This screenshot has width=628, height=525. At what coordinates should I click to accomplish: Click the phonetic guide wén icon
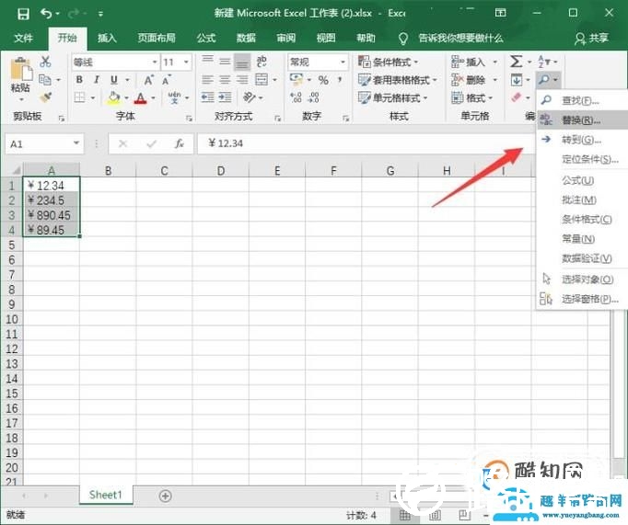click(174, 97)
